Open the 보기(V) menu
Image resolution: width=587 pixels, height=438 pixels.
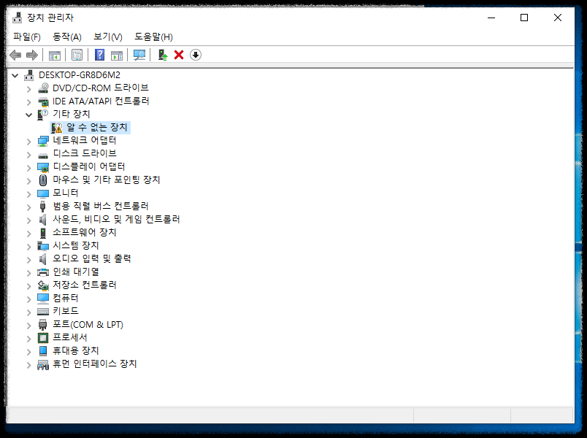pos(108,36)
